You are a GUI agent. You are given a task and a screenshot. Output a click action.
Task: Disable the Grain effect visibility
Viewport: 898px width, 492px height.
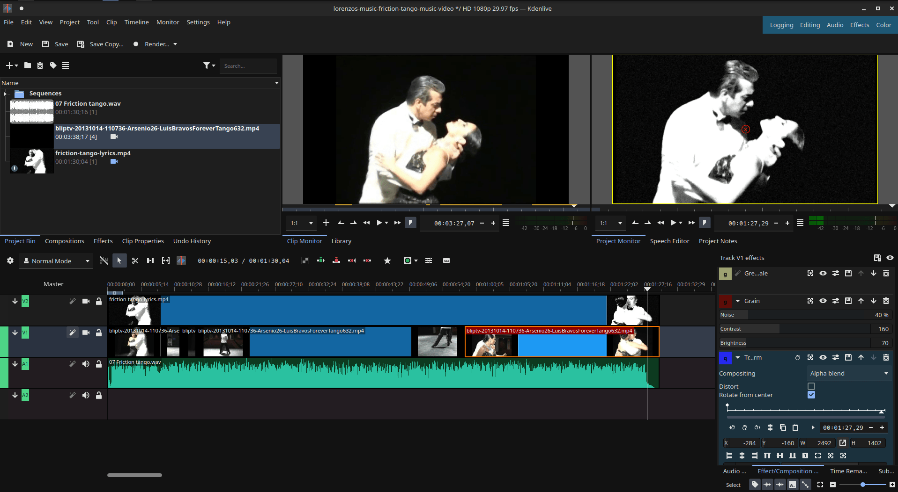[x=823, y=301]
